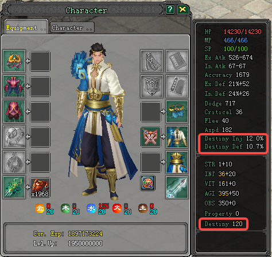272x257 pixels.
Task: Click the crossed swords emblem icon
Action: (x=151, y=137)
